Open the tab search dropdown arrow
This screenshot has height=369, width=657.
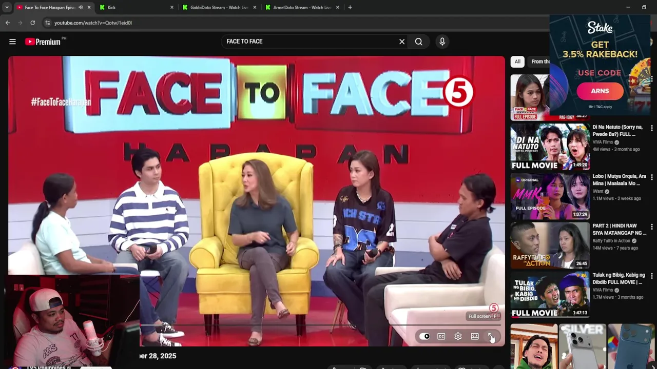click(7, 7)
